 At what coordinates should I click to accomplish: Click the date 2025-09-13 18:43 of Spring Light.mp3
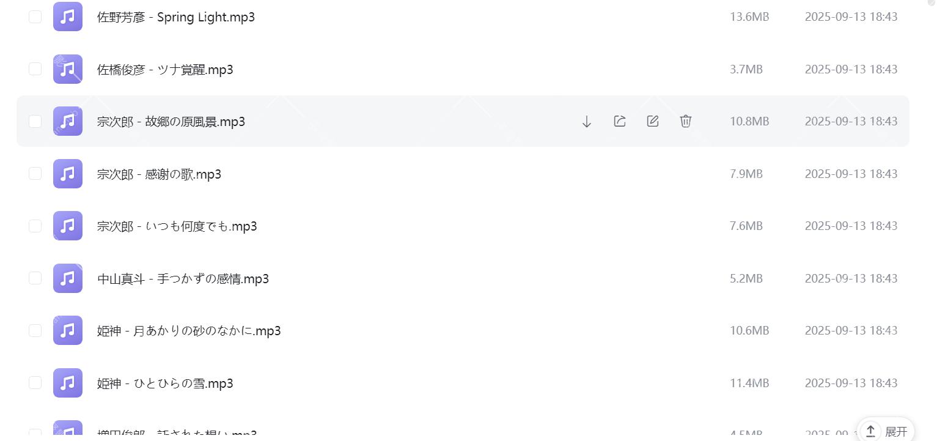tap(851, 17)
